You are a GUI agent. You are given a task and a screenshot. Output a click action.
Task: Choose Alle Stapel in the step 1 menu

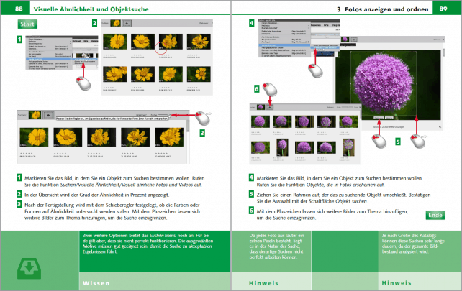pyautogui.click(x=49, y=56)
